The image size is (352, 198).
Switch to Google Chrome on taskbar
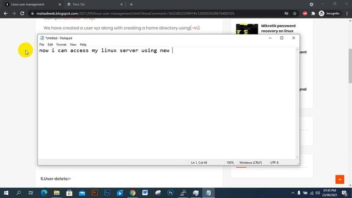pos(133,193)
